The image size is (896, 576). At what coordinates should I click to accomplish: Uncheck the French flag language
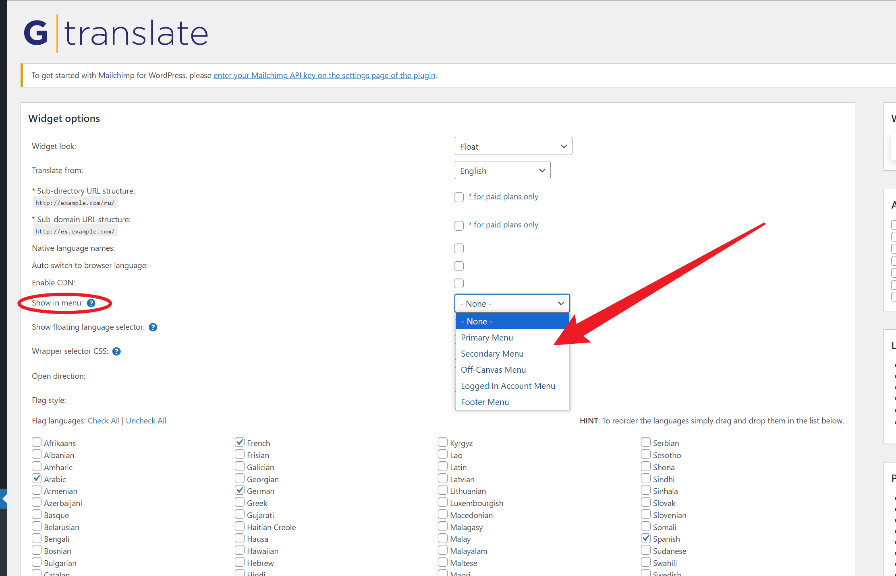pos(240,442)
